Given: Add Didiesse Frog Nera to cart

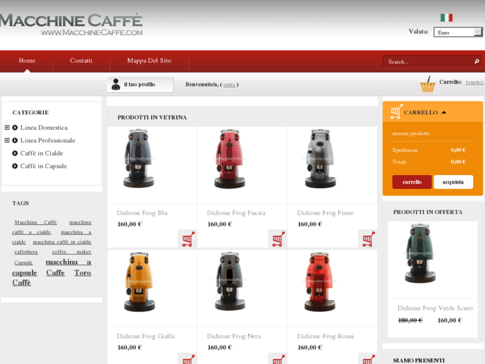Looking at the screenshot, I should click(278, 359).
